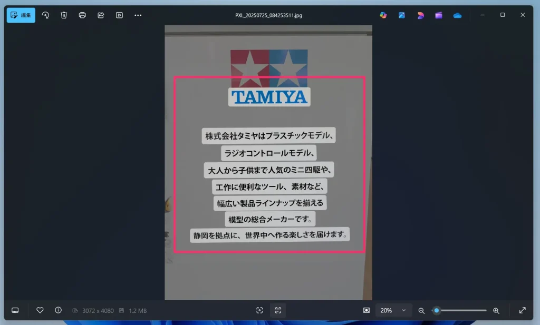
Task: Select text line 大人から子供まで人気のミニ四駆や、
Action: click(x=269, y=170)
